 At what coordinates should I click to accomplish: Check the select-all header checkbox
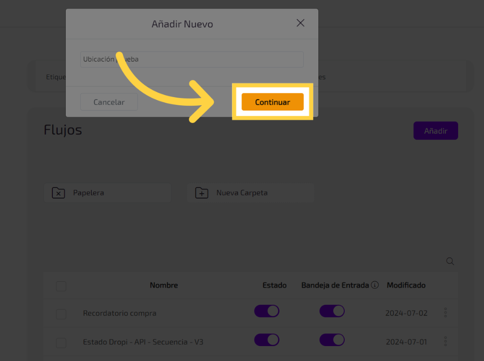click(61, 286)
